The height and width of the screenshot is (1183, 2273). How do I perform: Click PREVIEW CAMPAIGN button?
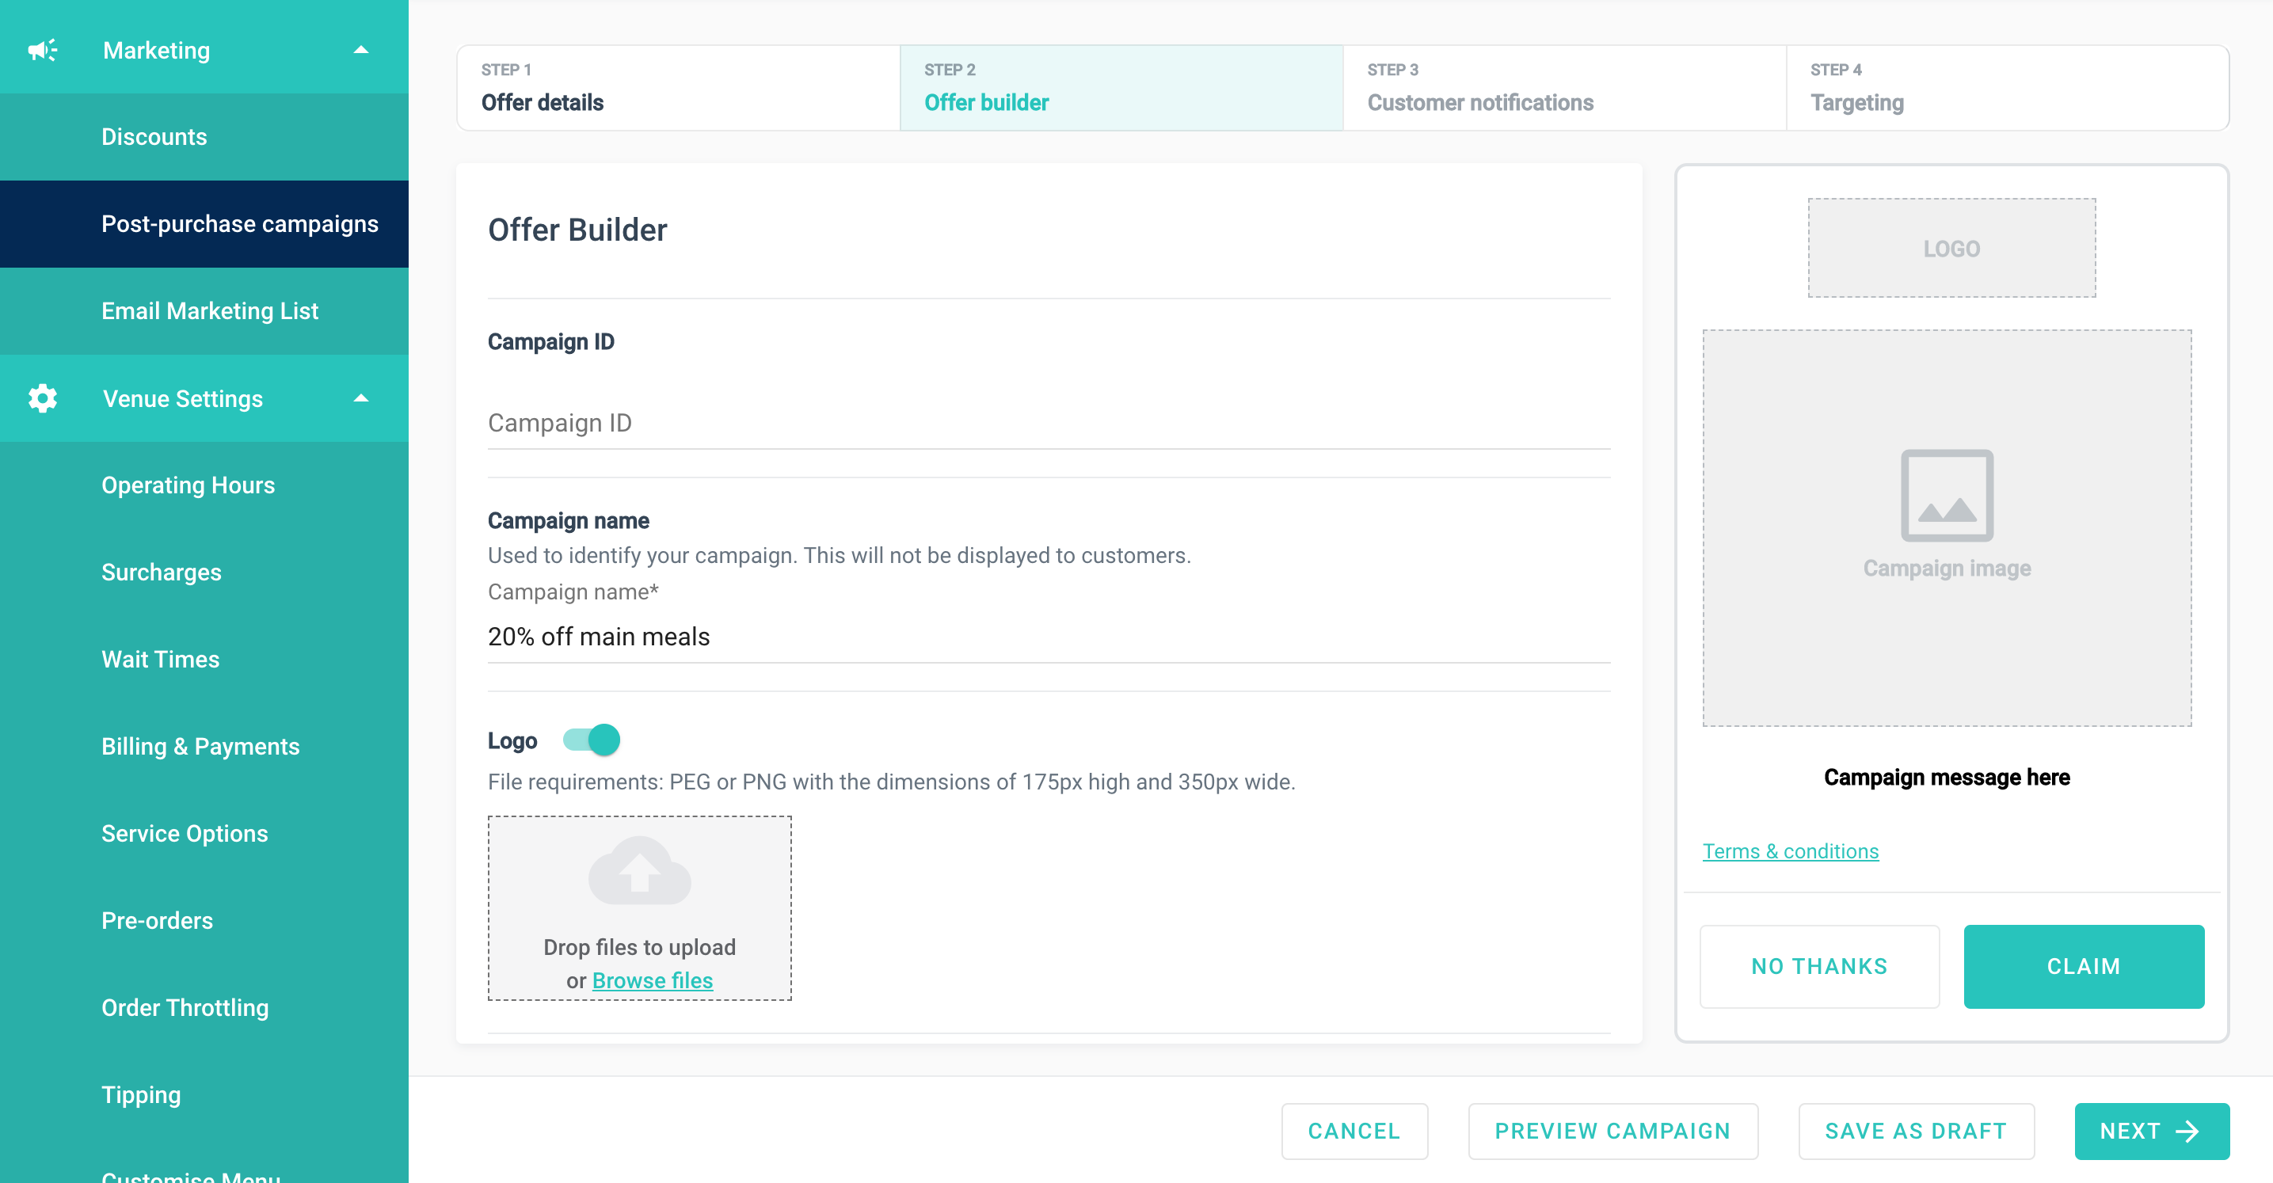coord(1611,1131)
